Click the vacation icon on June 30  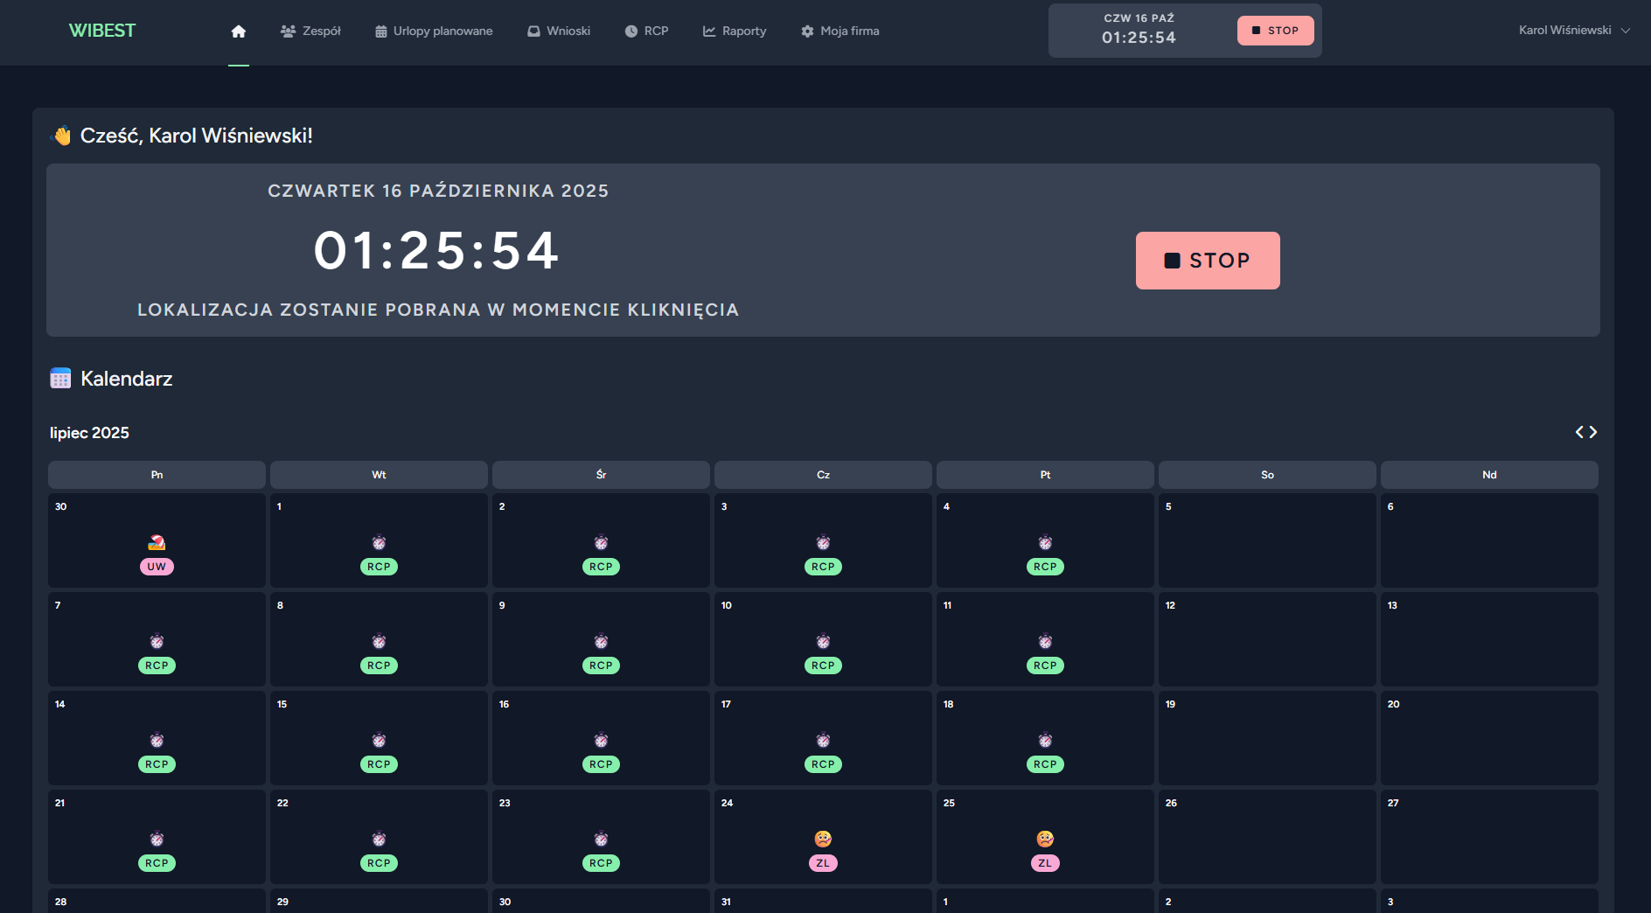[157, 542]
